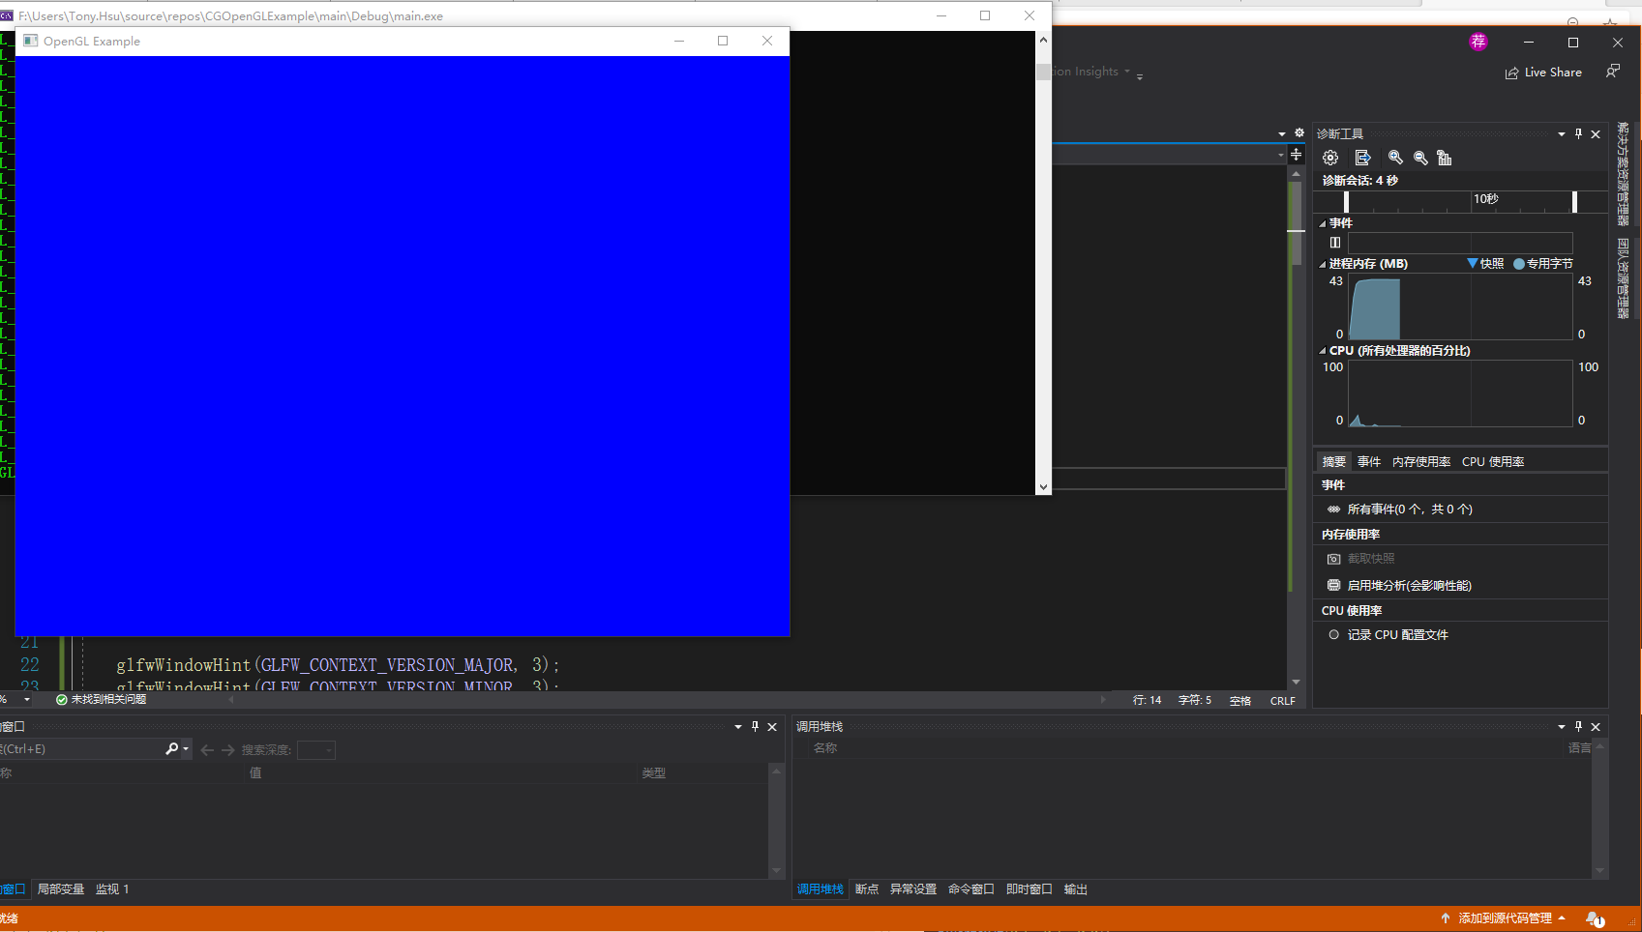Screen dimensions: 1642x932
Task: Switch to 摘要 tab in diagnostics
Action: pyautogui.click(x=1334, y=461)
